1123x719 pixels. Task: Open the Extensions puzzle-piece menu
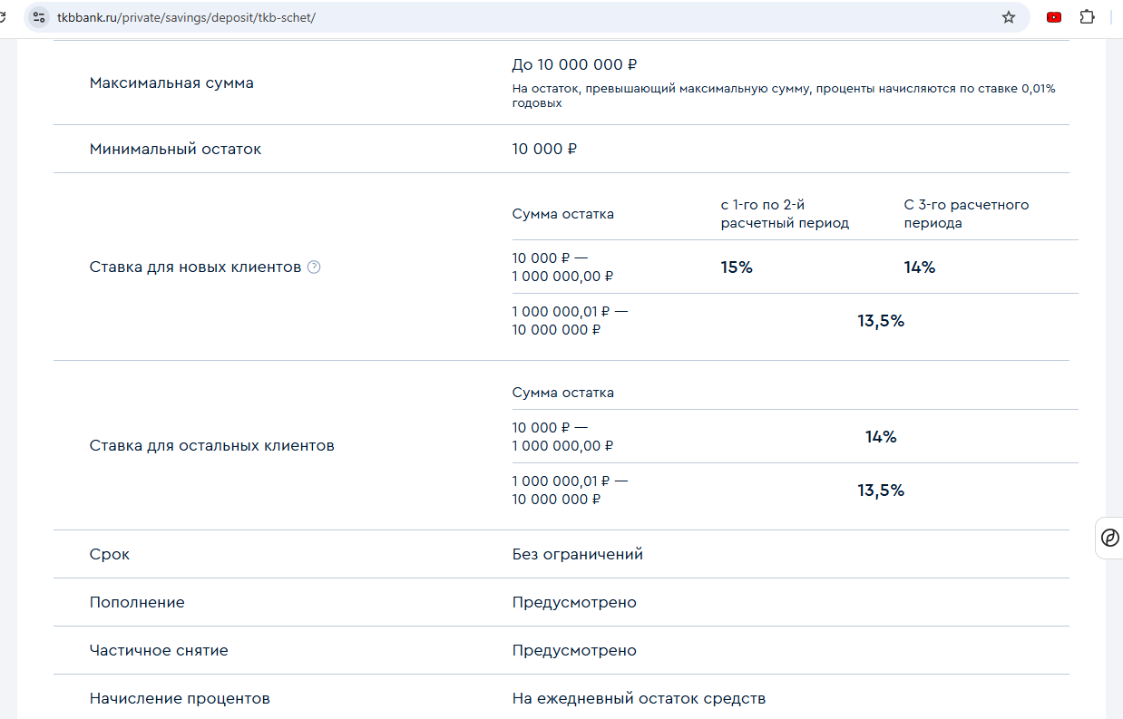pos(1087,17)
